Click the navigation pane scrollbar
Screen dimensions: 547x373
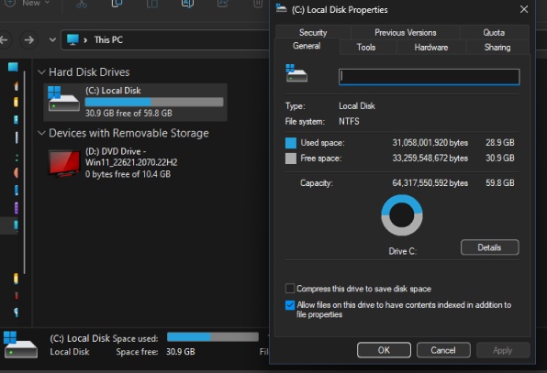[x=25, y=172]
